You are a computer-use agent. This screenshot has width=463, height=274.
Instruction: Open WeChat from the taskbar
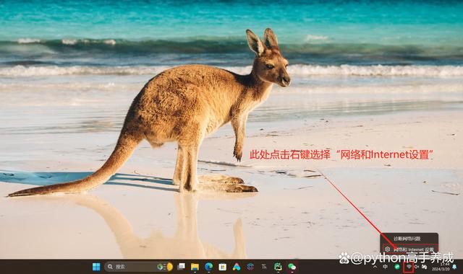tap(292, 267)
